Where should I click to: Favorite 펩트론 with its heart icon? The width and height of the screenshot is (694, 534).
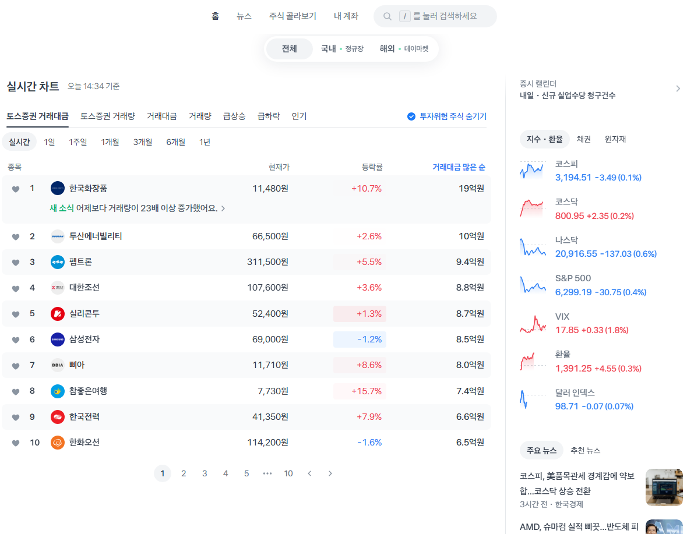click(16, 263)
